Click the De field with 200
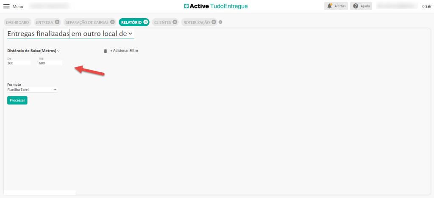This screenshot has height=198, width=434. [19, 63]
